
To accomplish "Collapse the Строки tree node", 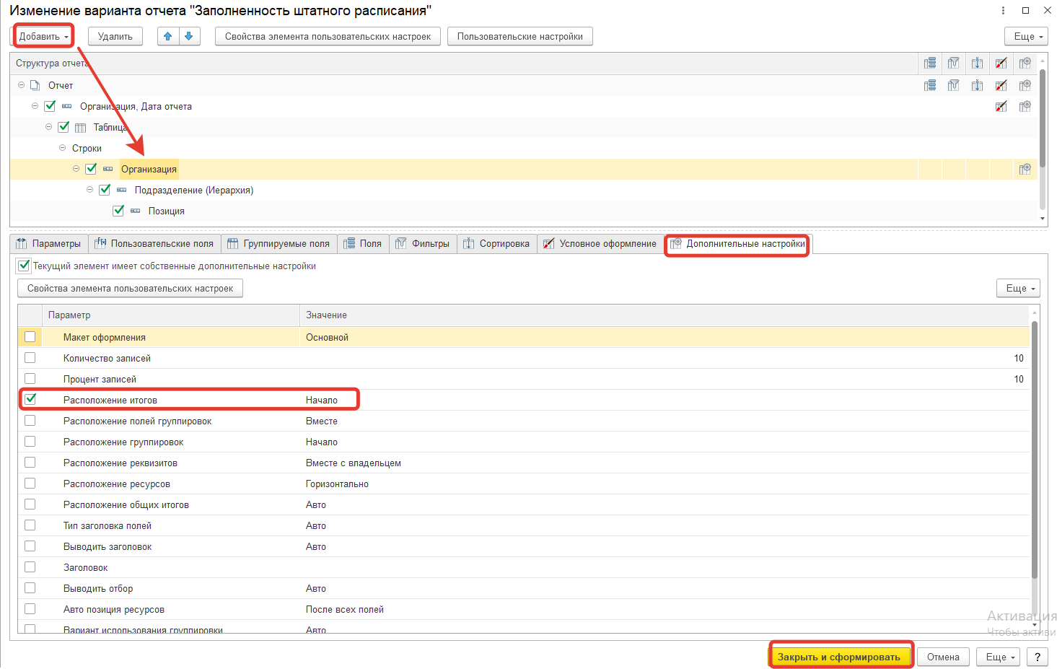I will [x=63, y=148].
